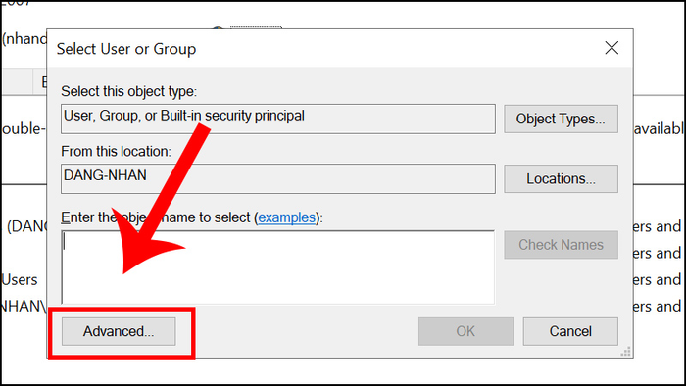
Task: Dismiss the dialog with Cancel
Action: (570, 331)
